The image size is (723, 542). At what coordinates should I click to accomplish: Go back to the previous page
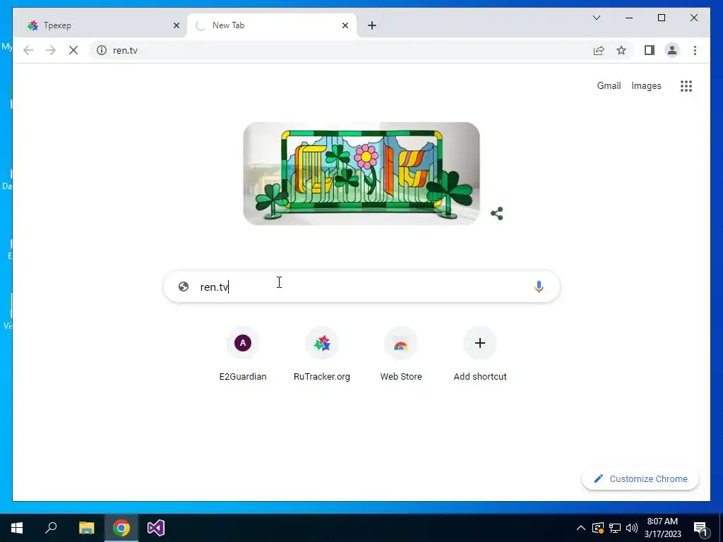(28, 50)
